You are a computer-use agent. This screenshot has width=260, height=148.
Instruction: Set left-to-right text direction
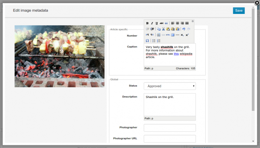pyautogui.click(x=147, y=35)
